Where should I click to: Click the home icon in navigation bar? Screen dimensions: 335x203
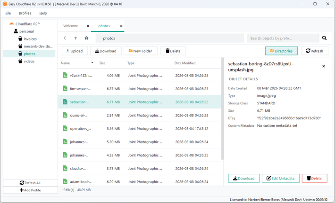point(86,38)
